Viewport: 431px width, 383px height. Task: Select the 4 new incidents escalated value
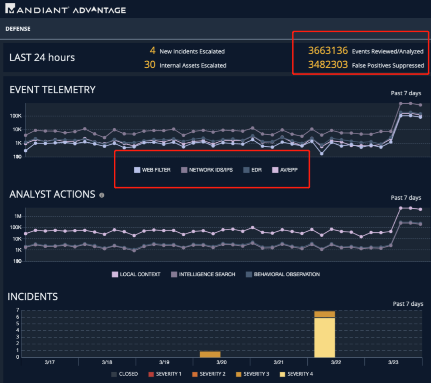pyautogui.click(x=152, y=51)
